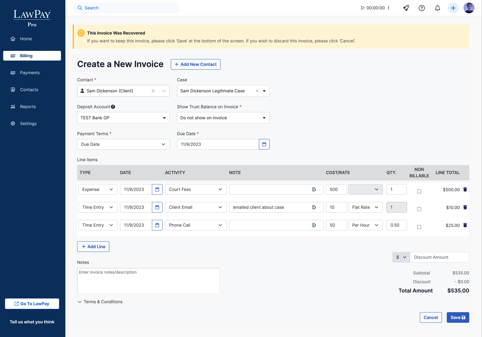Open the Deposit Account dropdown
The height and width of the screenshot is (337, 482).
[x=123, y=118]
